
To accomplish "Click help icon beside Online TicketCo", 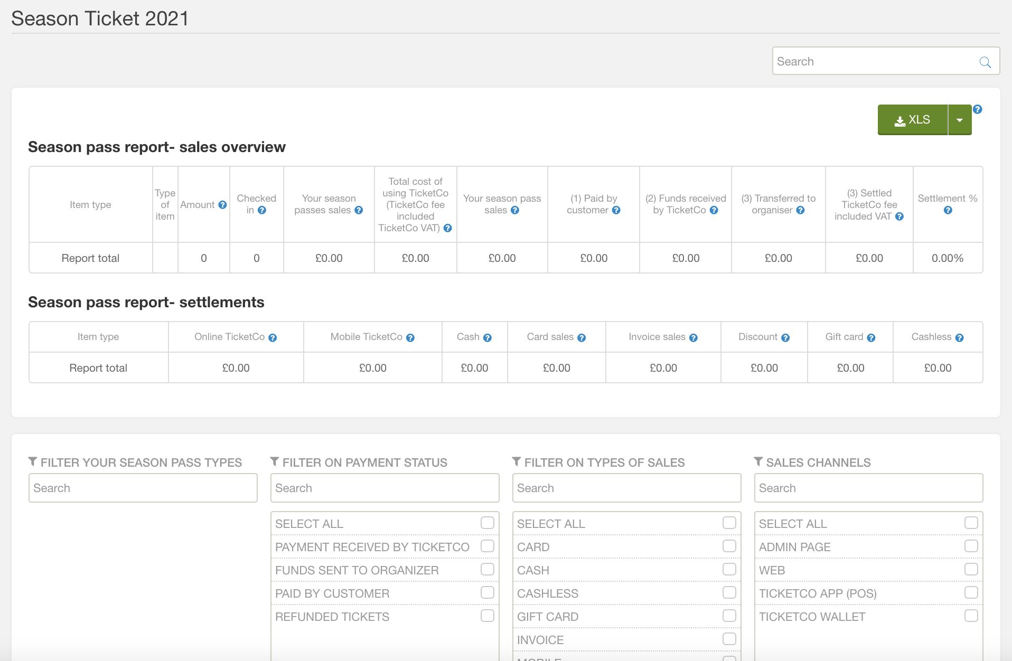I will [273, 338].
